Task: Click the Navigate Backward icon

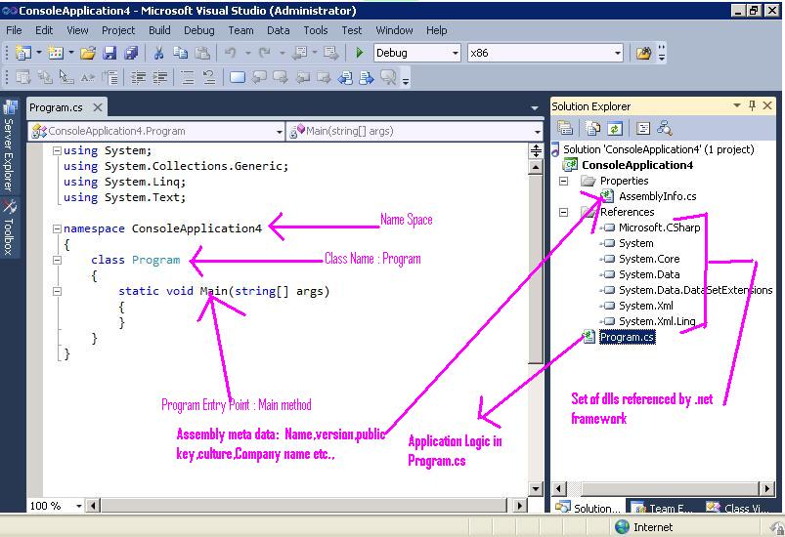Action: tap(300, 53)
